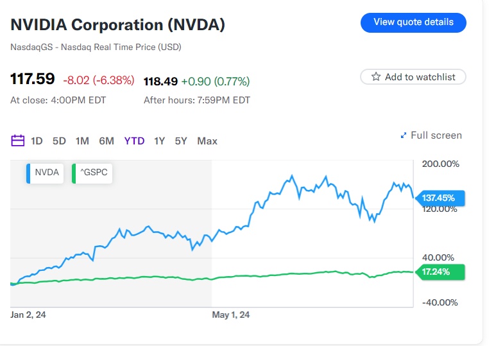This screenshot has height=346, width=496.
Task: Click the 17.24% GSPC value marker
Action: click(x=441, y=272)
